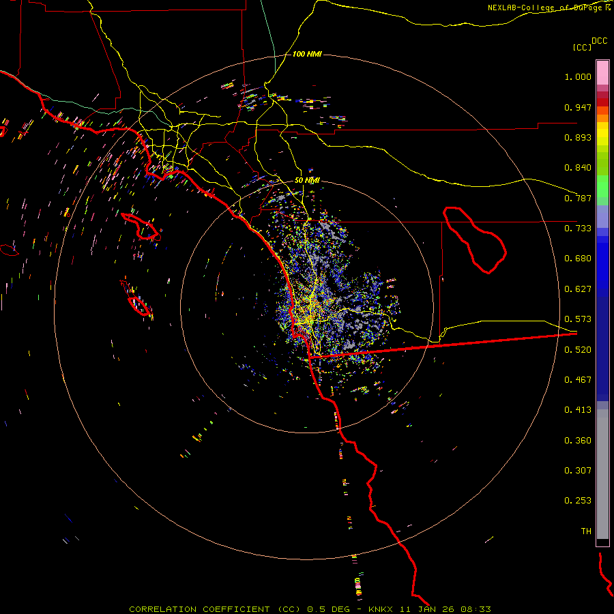Click the TH threshold label on the legend

click(x=586, y=531)
